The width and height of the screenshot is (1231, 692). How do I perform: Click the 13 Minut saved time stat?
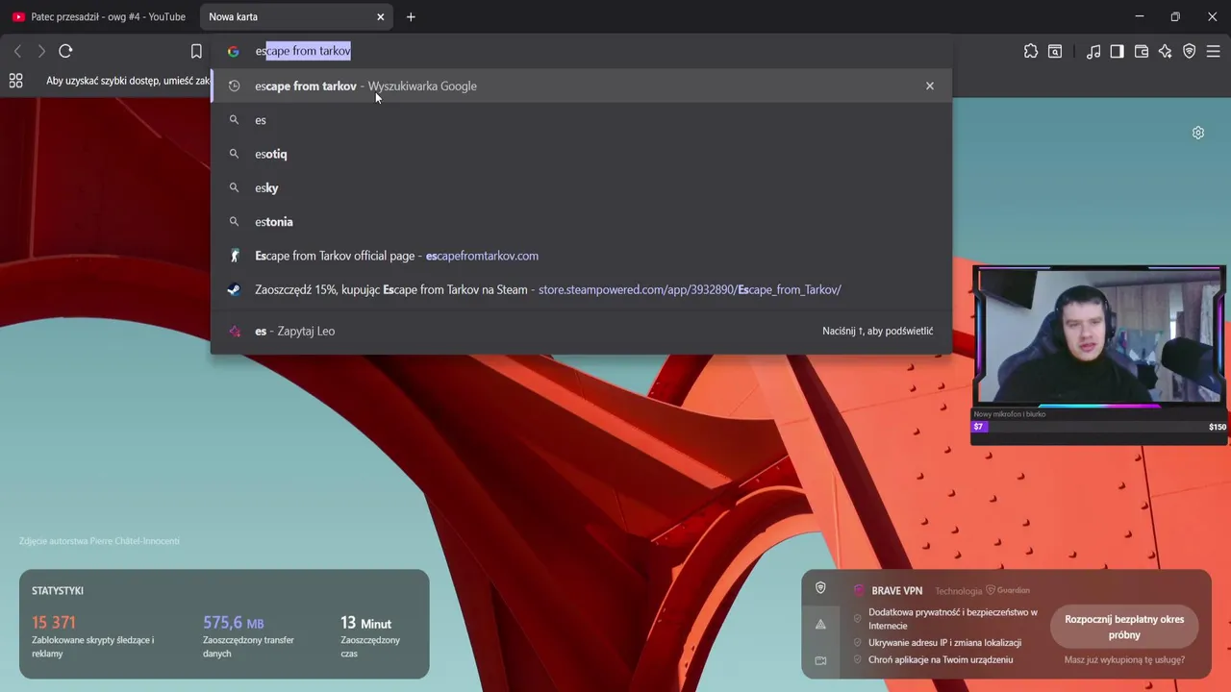(x=365, y=623)
